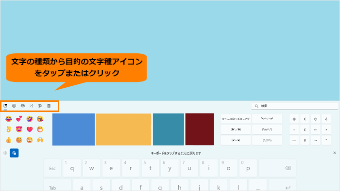
Task: Insert the raised hands emoji
Action: pos(40,140)
